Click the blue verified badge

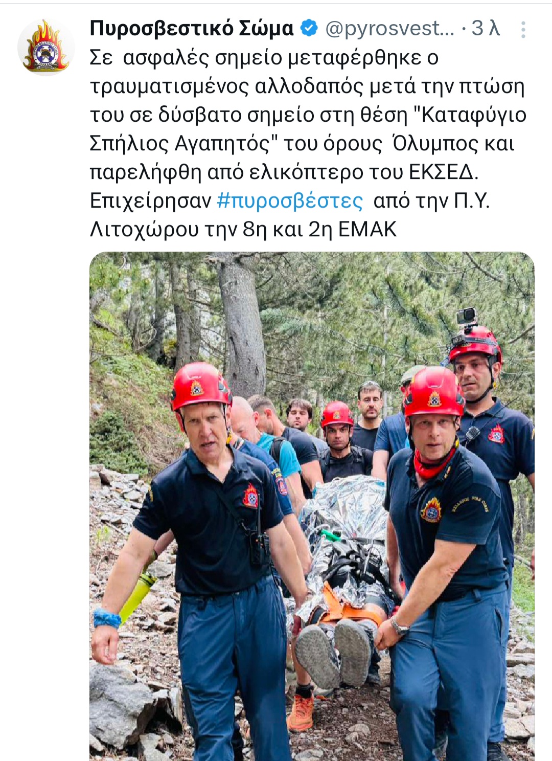(309, 29)
